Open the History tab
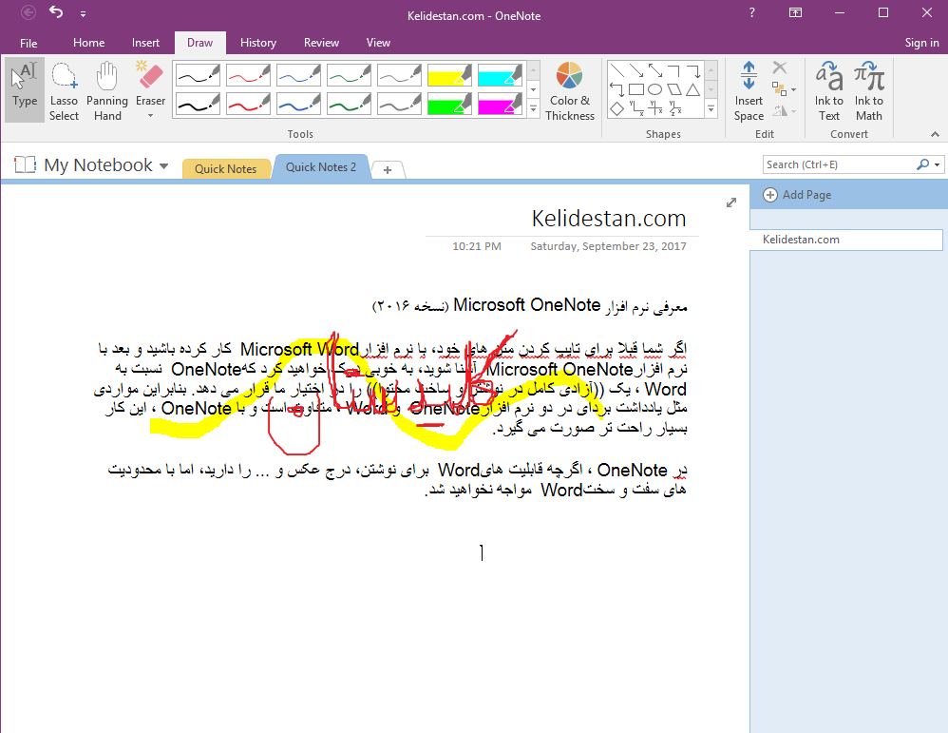The height and width of the screenshot is (733, 948). point(258,43)
